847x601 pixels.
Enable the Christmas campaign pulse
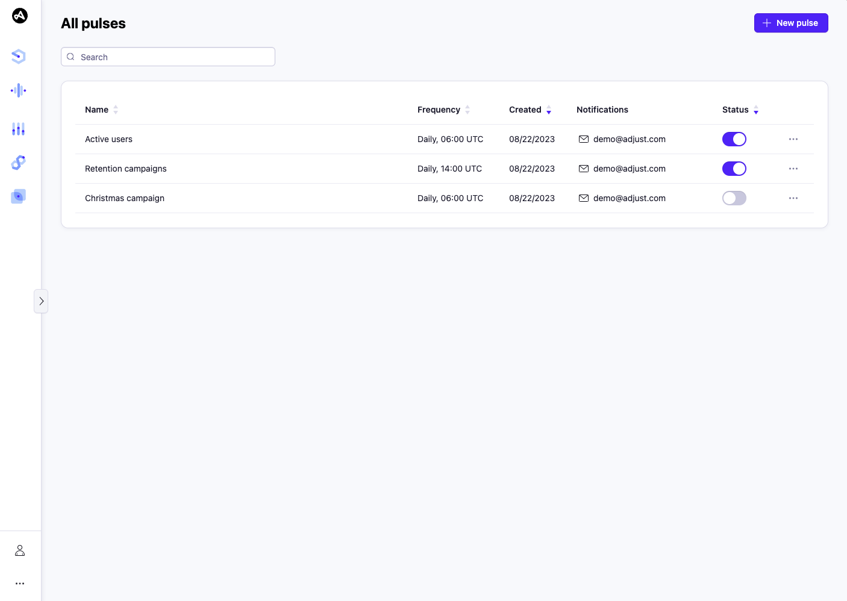tap(734, 198)
